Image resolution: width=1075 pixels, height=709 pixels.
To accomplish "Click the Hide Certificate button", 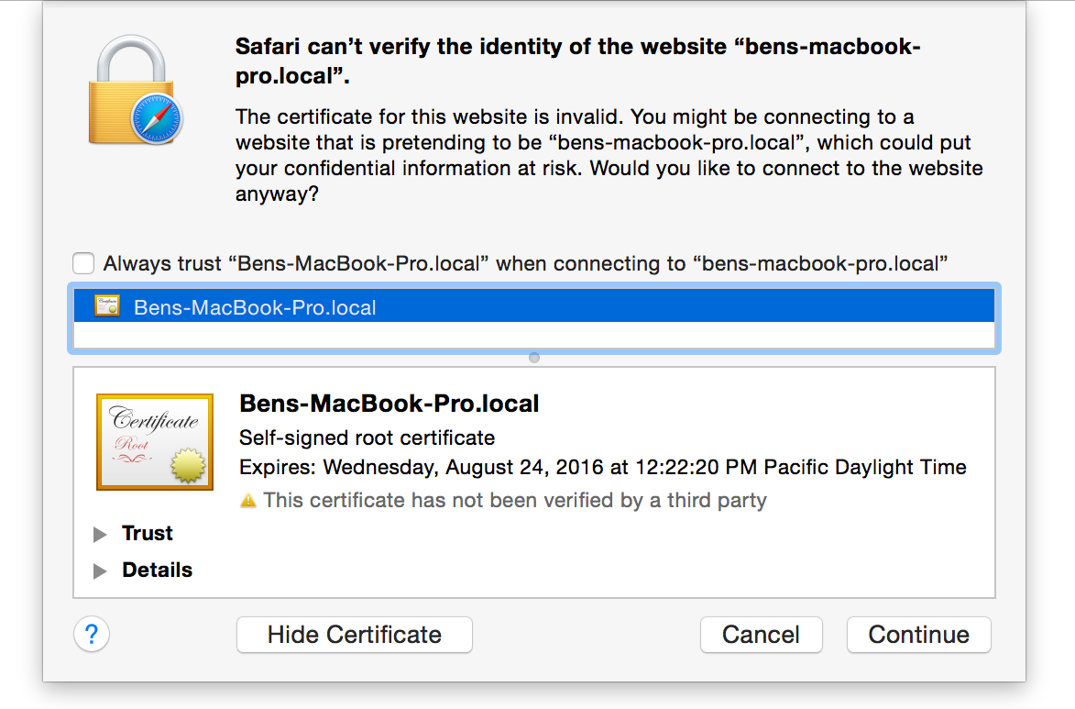I will (354, 634).
